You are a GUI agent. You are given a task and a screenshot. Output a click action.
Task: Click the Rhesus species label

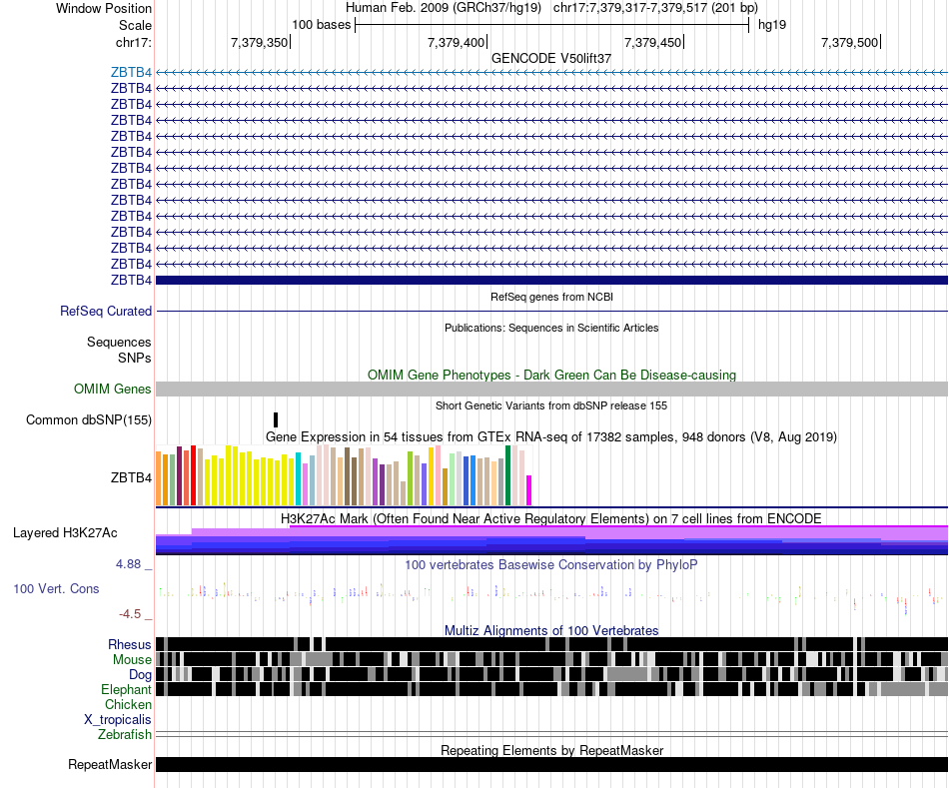[130, 644]
